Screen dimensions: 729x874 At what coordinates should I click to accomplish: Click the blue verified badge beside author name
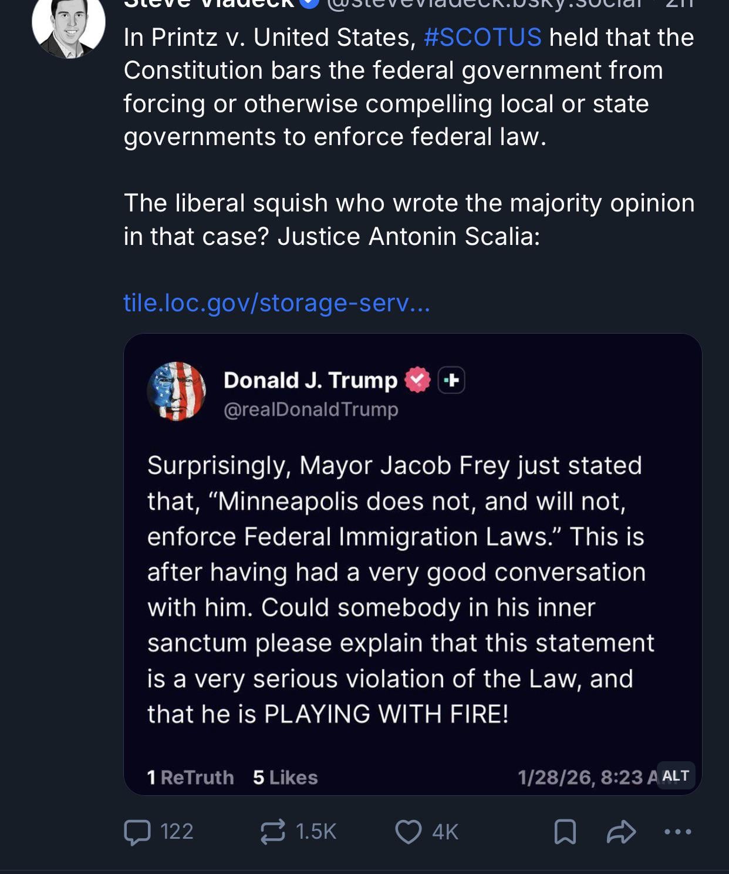click(310, 4)
